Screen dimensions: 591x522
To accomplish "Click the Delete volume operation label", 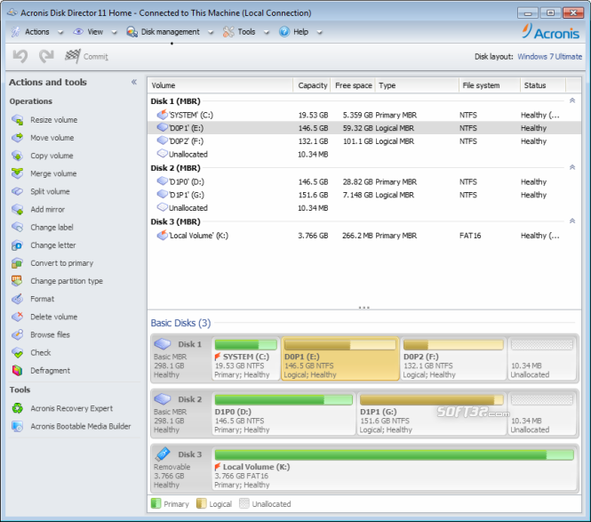I will point(54,317).
